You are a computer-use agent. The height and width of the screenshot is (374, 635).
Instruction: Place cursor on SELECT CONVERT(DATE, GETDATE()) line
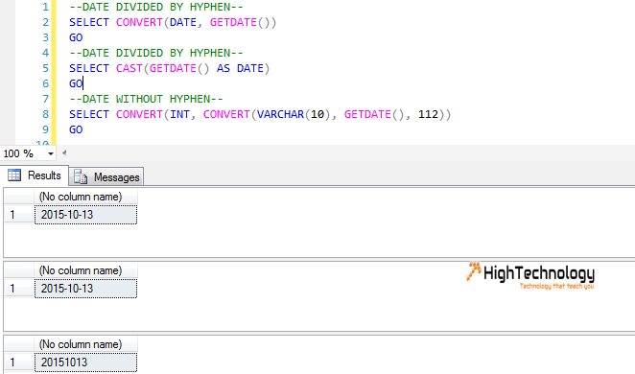click(x=173, y=22)
